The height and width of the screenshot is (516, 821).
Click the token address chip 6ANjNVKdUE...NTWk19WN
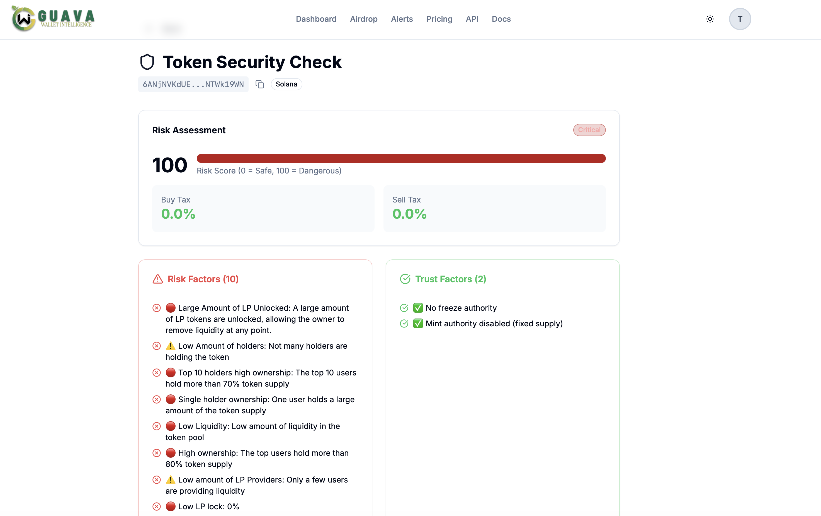193,84
